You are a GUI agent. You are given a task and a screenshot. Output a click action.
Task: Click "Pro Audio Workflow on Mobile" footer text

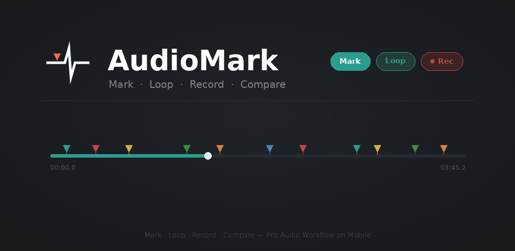click(318, 235)
